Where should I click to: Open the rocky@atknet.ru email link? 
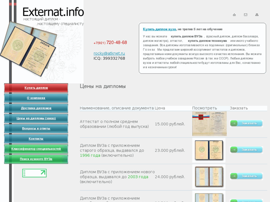click(109, 53)
